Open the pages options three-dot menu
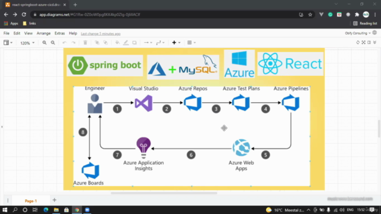 click(x=8, y=200)
